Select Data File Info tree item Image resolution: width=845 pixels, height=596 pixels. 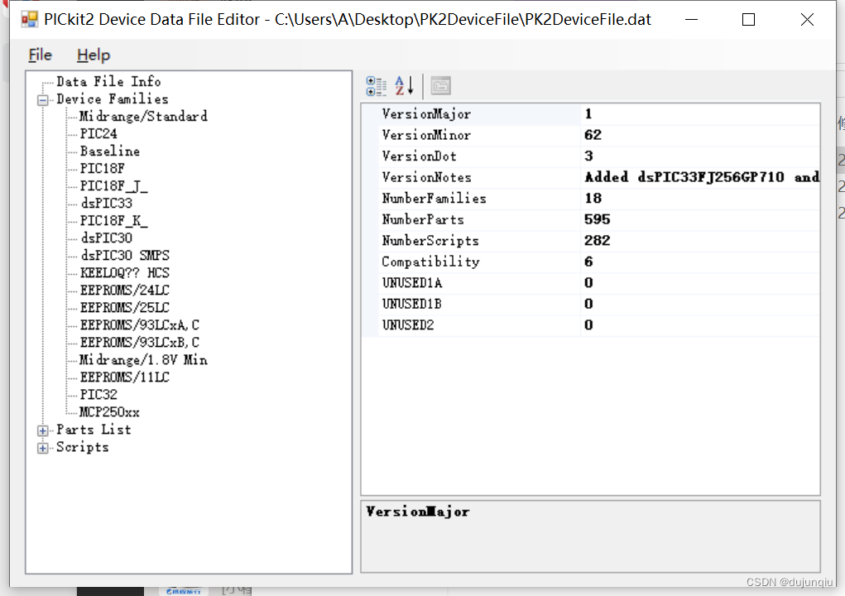(x=108, y=81)
